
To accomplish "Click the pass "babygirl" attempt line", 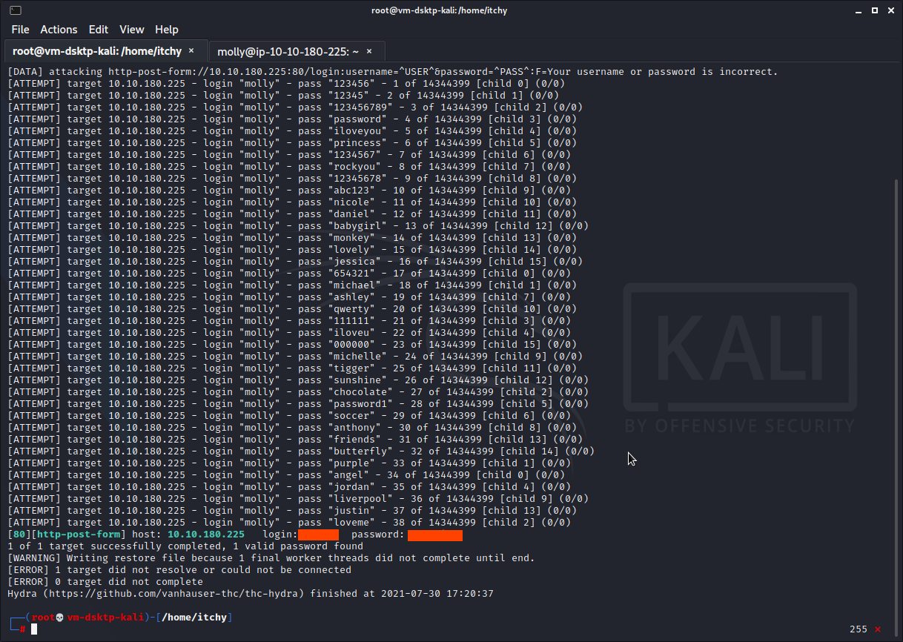I will point(298,226).
